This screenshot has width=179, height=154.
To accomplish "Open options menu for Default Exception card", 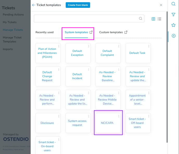I will [88, 46].
